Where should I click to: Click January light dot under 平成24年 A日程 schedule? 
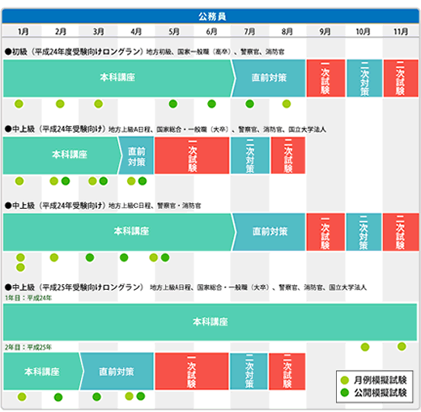tap(19, 181)
